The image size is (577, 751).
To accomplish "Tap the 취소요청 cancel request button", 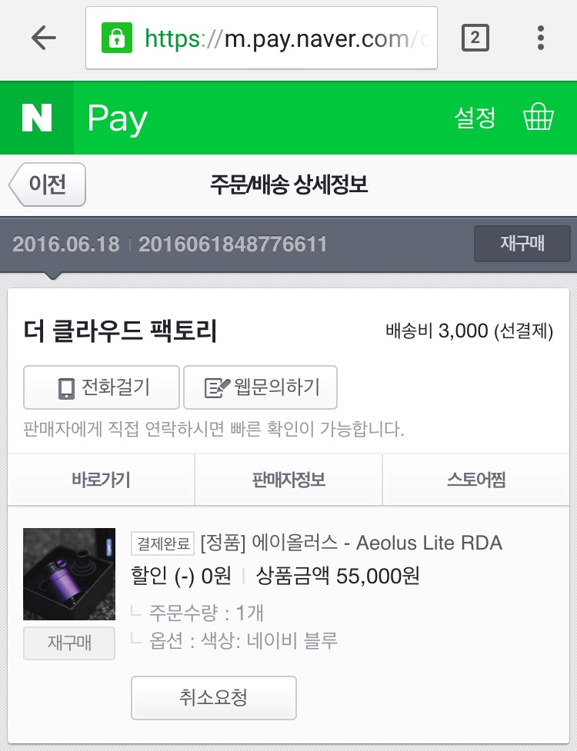I will (x=214, y=697).
